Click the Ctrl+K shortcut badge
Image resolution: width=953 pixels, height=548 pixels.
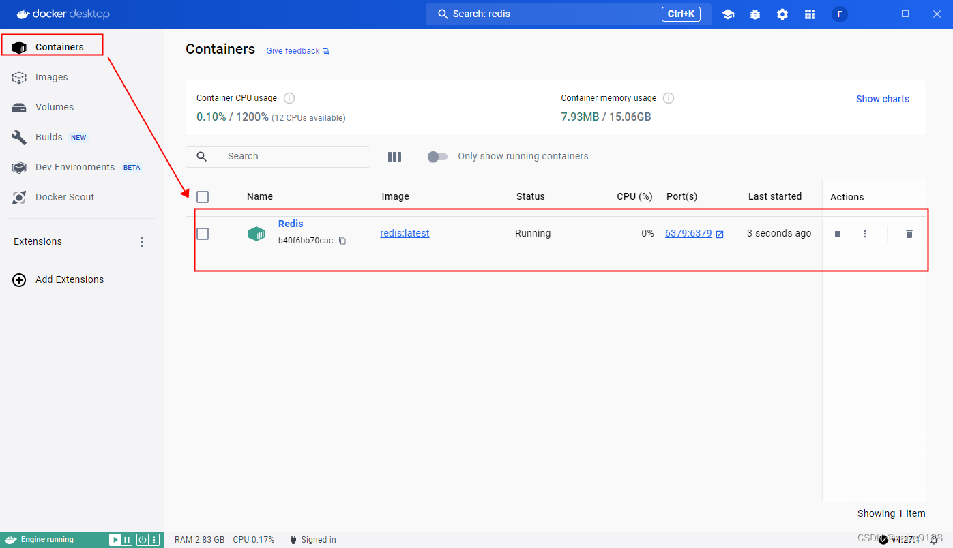click(x=681, y=14)
